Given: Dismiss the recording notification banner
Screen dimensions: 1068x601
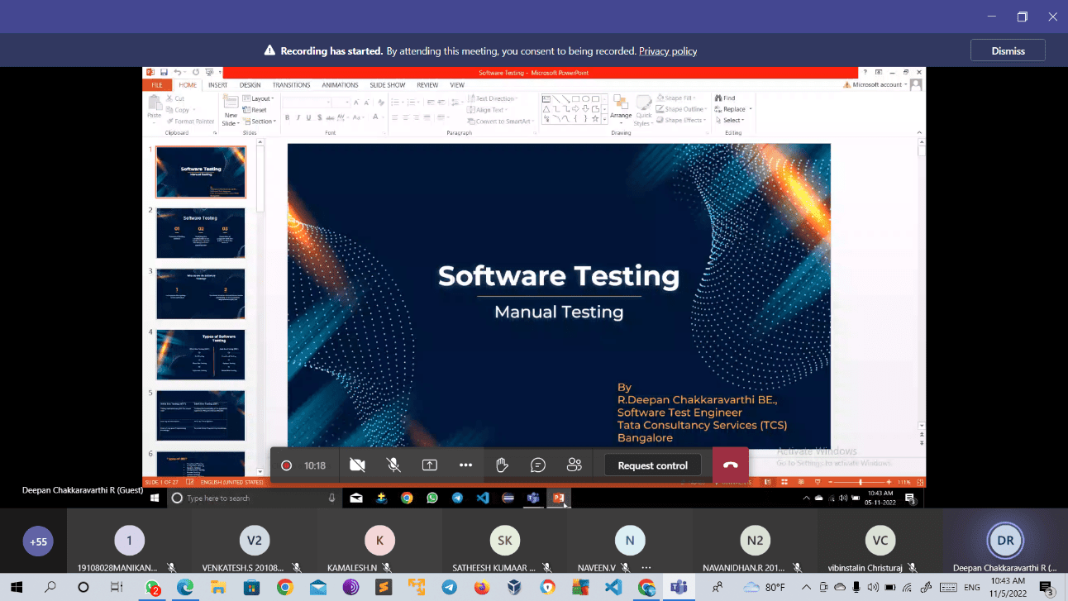Looking at the screenshot, I should click(1008, 50).
